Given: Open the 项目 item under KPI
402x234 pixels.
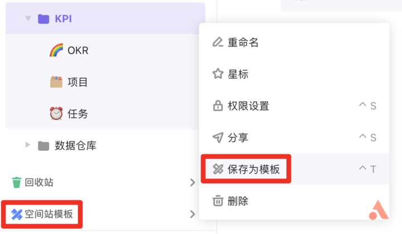Looking at the screenshot, I should (x=78, y=82).
